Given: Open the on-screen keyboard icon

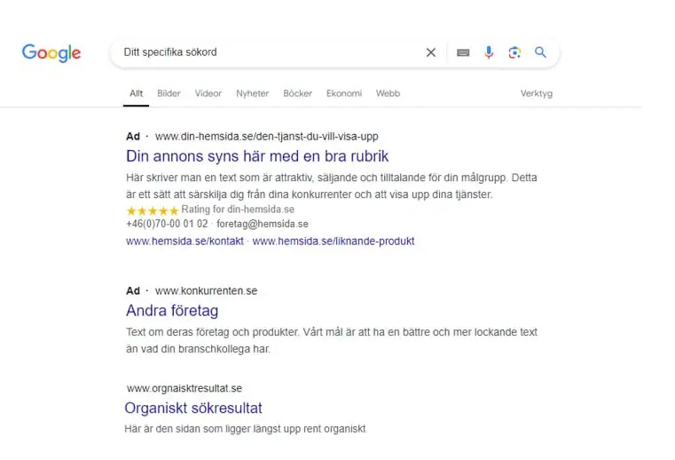Looking at the screenshot, I should 463,52.
